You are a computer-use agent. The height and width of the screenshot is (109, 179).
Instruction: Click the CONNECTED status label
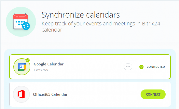(x=155, y=67)
